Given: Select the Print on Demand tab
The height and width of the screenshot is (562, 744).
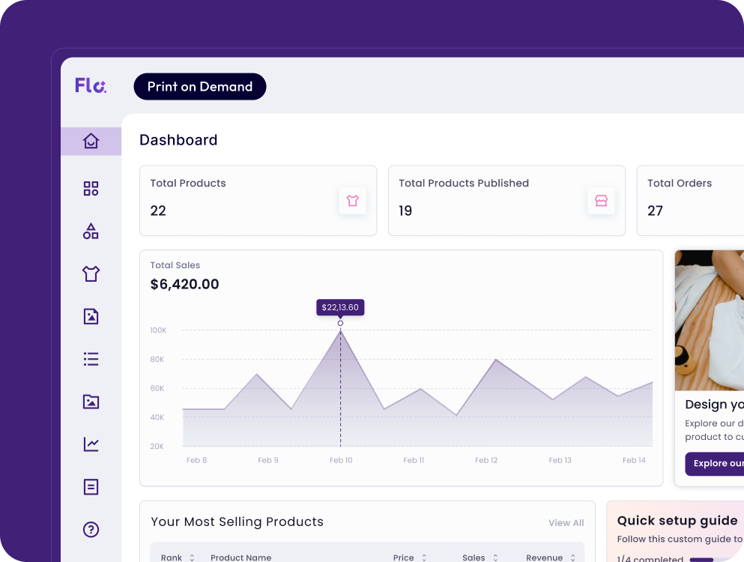Looking at the screenshot, I should pyautogui.click(x=200, y=87).
